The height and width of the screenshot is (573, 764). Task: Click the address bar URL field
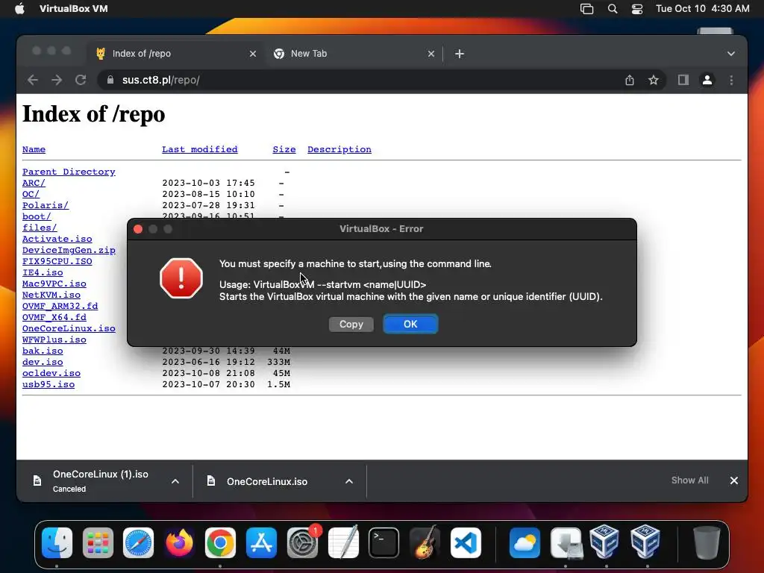click(360, 80)
